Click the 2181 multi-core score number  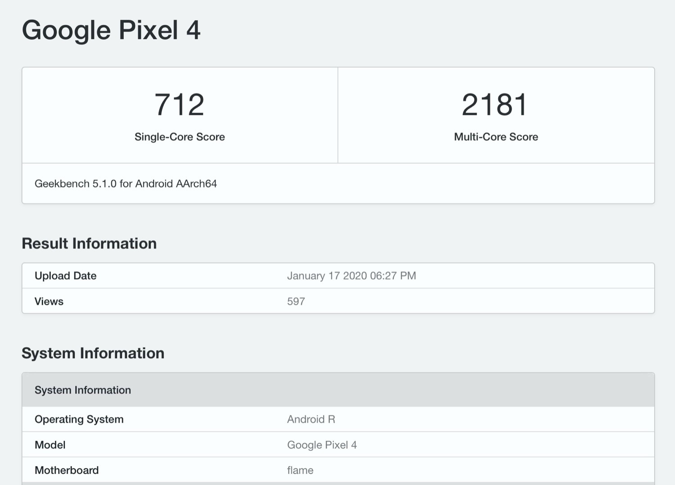click(x=495, y=105)
